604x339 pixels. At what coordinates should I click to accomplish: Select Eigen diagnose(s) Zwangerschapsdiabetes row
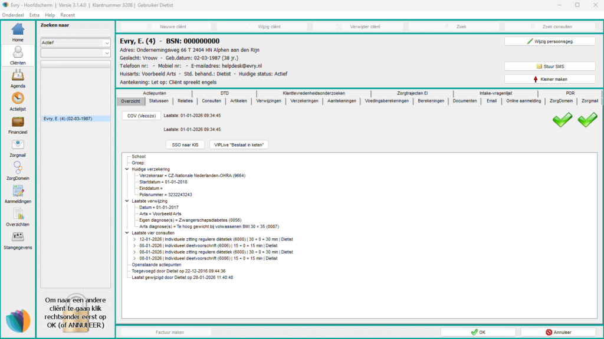tap(191, 220)
